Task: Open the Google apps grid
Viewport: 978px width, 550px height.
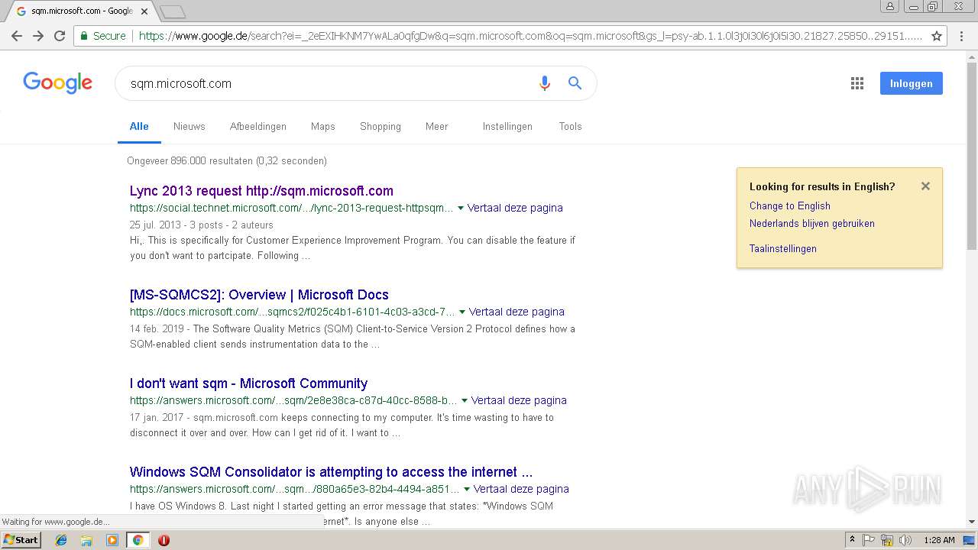Action: pyautogui.click(x=857, y=83)
